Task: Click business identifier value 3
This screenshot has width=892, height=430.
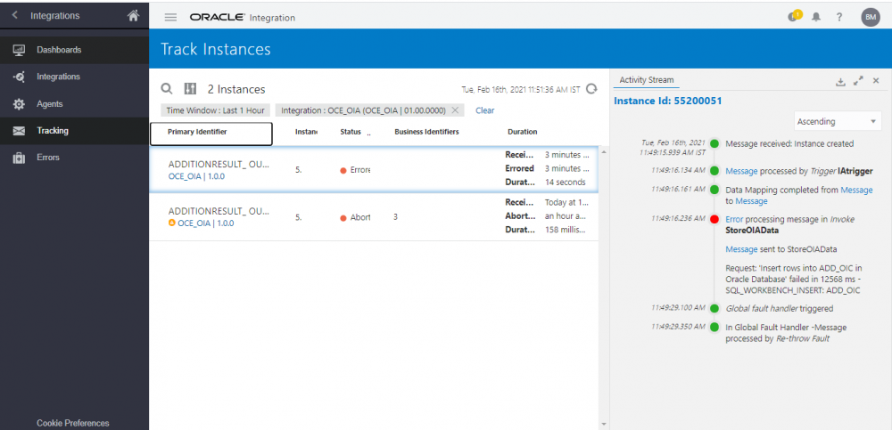Action: (x=395, y=217)
